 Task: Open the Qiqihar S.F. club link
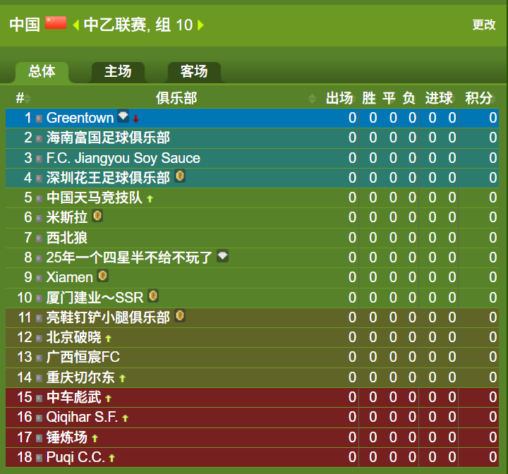(82, 418)
